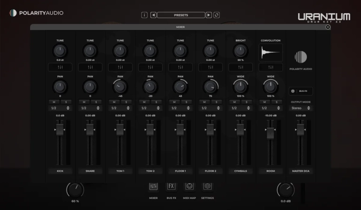Screen dimensions: 361x210
Task: Mute the Kick channel
Action: coord(54,102)
